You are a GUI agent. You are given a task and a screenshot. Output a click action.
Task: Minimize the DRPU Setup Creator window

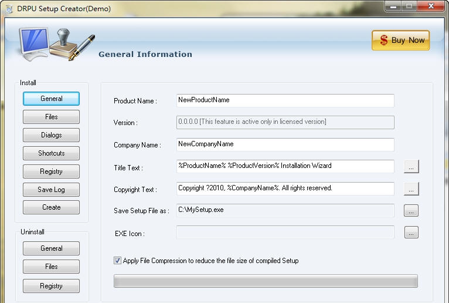[393, 6]
